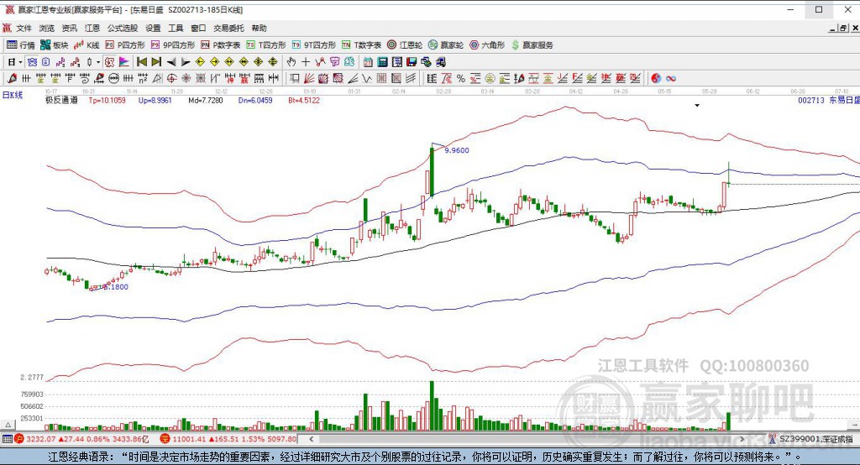
Task: Enable the crosshair cursor tool
Action: coord(306,62)
